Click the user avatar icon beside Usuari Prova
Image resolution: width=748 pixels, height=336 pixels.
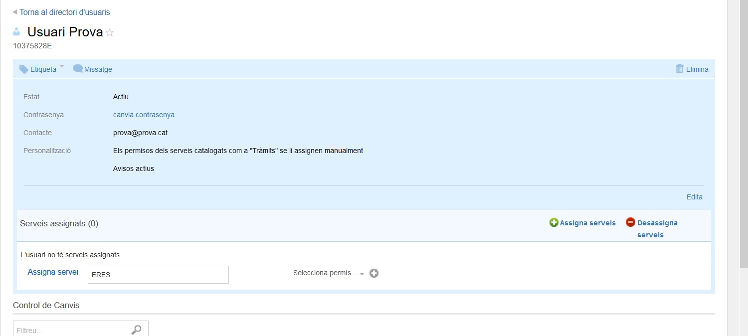click(x=17, y=32)
